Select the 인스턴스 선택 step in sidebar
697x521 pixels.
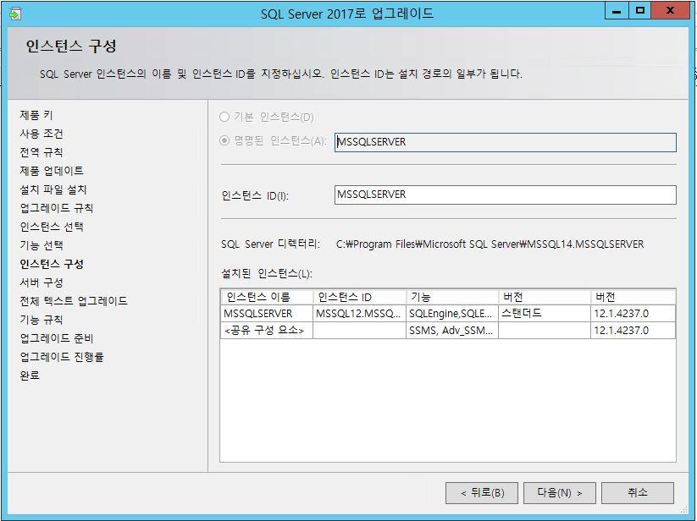52,227
